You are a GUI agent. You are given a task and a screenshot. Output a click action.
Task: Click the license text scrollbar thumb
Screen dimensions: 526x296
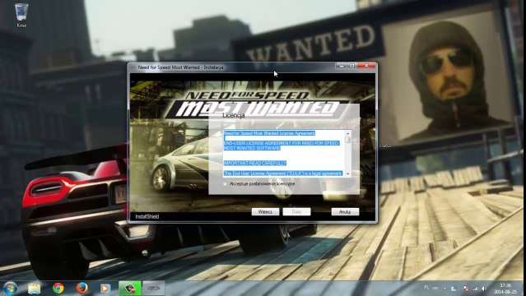(x=347, y=140)
